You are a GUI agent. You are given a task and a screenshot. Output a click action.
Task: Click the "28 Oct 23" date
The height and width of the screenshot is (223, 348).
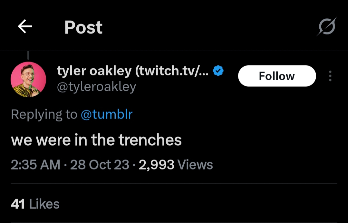pyautogui.click(x=100, y=165)
